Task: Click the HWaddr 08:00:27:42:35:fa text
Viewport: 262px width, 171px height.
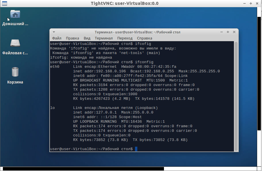Action: (x=149, y=67)
